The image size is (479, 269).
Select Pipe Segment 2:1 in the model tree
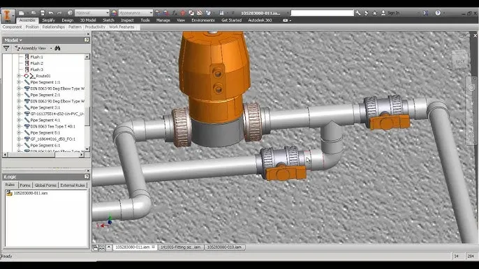coord(45,95)
